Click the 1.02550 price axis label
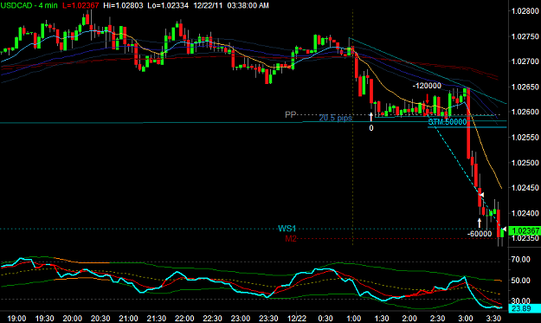 tap(525, 138)
